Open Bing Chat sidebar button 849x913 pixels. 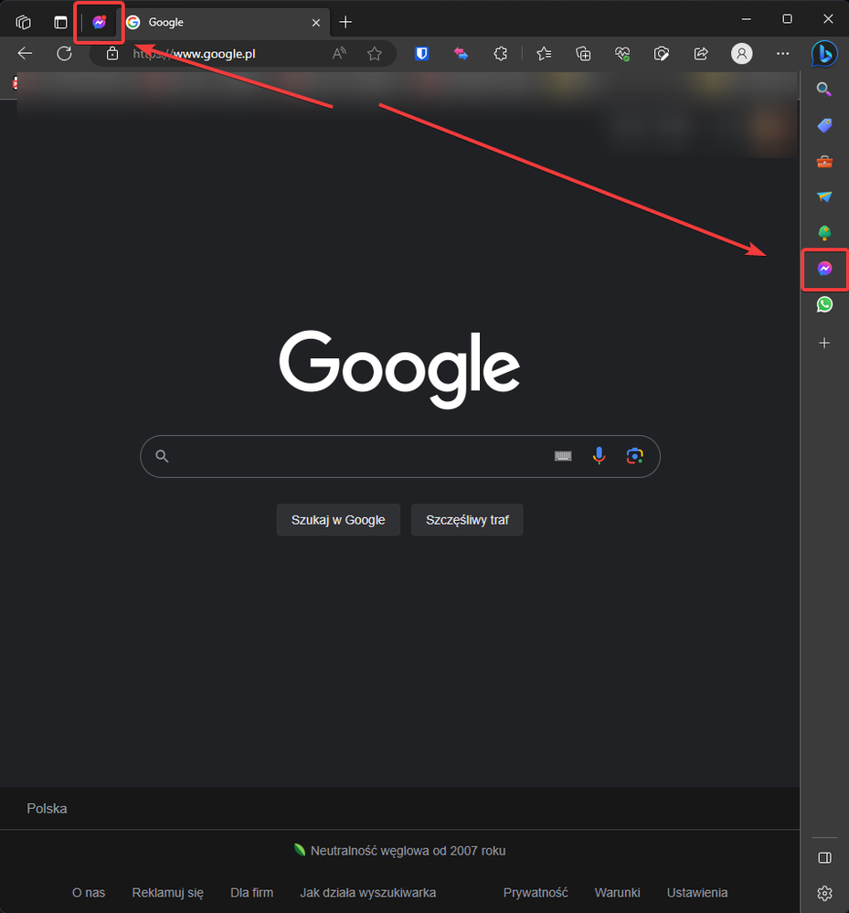coord(824,54)
